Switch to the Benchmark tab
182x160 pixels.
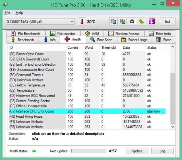(x=23, y=40)
